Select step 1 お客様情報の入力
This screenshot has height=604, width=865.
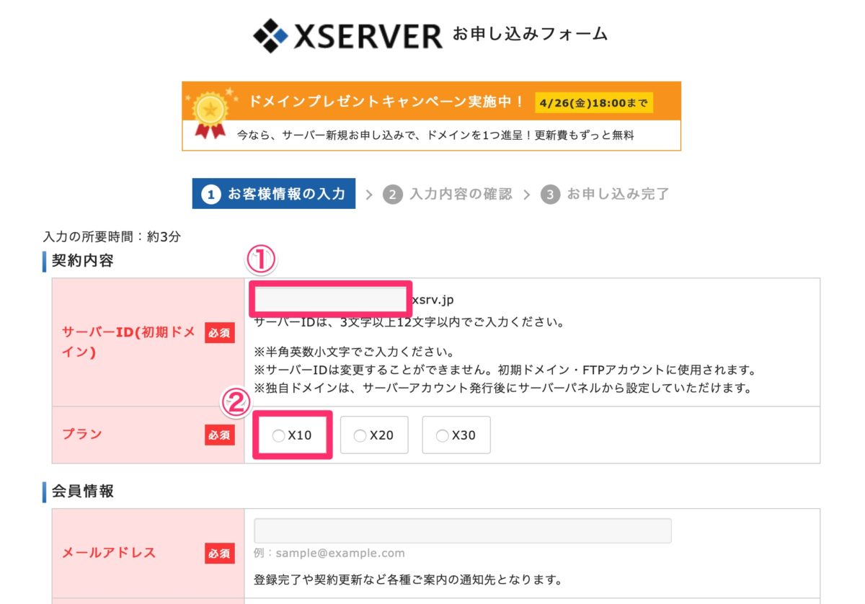274,194
